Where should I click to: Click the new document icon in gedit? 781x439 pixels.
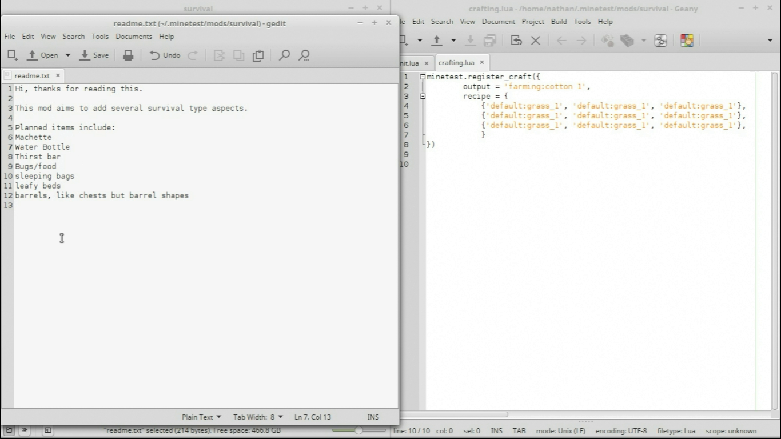(x=12, y=55)
